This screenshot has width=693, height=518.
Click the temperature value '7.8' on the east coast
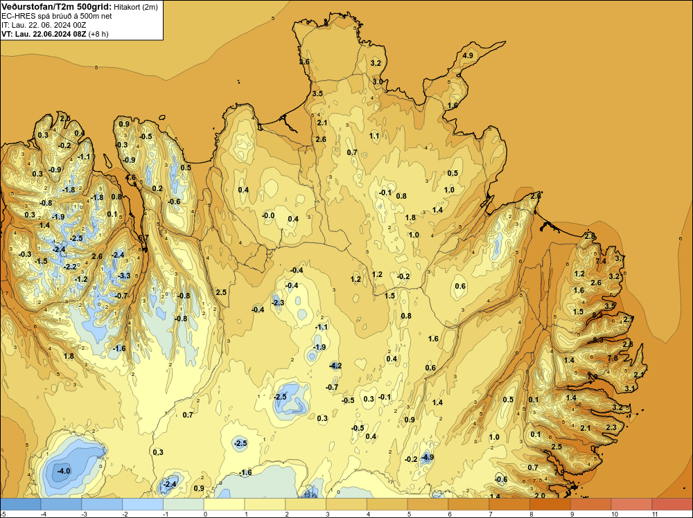[613, 358]
